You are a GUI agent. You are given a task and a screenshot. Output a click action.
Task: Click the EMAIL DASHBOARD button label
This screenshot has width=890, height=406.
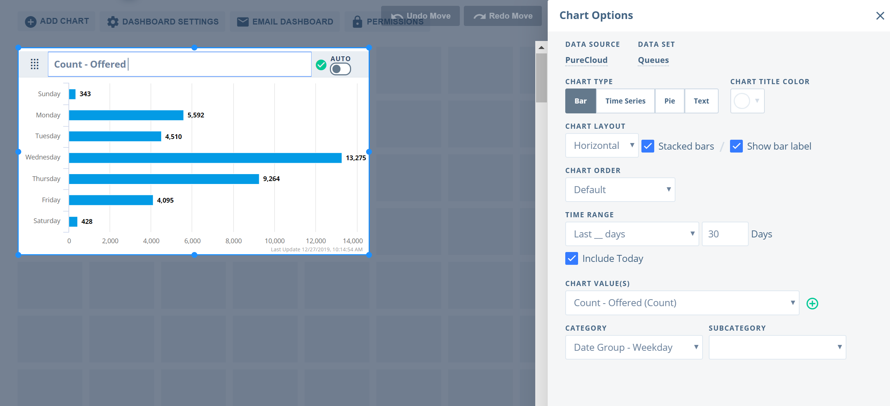pyautogui.click(x=293, y=22)
